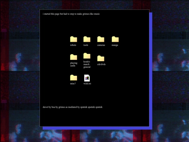Open the manga folder icon
The height and width of the screenshot is (142, 189).
pos(115,39)
